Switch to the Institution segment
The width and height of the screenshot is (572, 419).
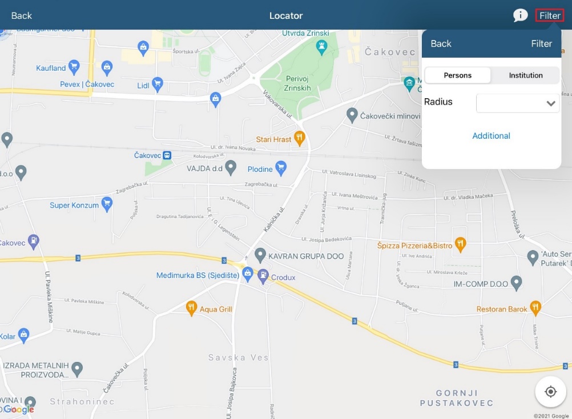tap(525, 75)
